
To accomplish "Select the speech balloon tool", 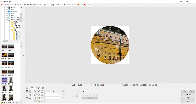I will click(x=27, y=95).
